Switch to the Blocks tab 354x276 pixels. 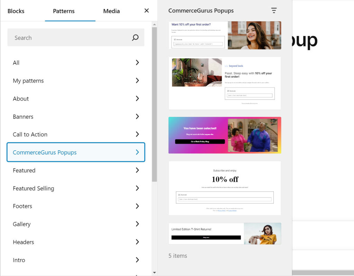16,11
